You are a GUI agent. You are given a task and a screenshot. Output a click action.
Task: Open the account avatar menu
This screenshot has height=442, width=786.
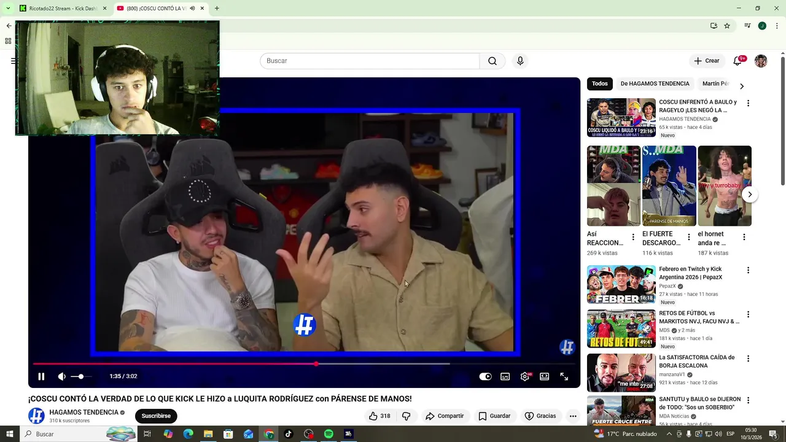coord(761,61)
